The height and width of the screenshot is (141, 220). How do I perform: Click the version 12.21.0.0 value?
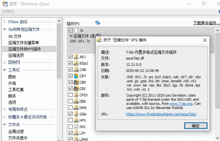click(134, 64)
